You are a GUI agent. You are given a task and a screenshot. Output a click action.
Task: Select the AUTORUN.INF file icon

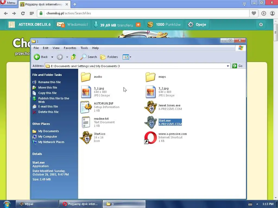[86, 107]
